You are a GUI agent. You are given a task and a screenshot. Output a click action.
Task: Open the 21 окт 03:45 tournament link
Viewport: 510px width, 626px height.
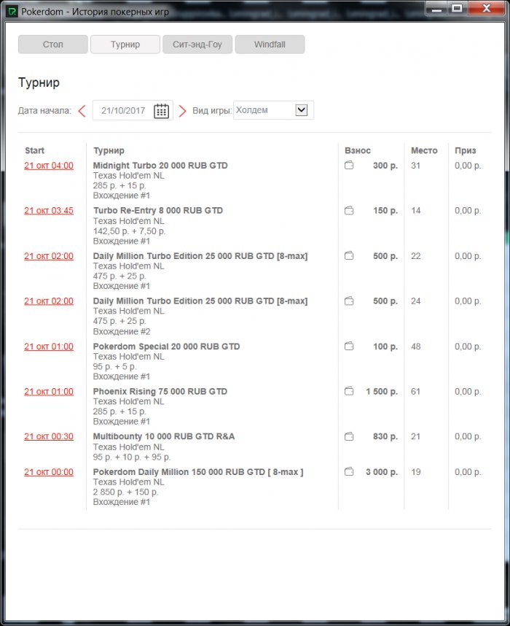[49, 211]
